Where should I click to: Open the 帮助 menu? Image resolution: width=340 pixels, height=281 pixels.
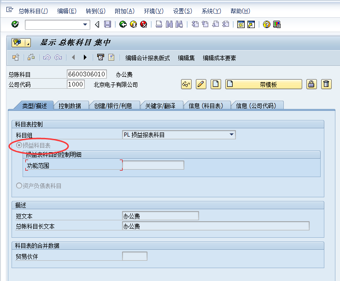240,11
